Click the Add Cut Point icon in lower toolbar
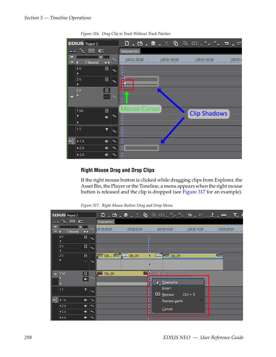This screenshot has width=276, height=357. [x=212, y=215]
